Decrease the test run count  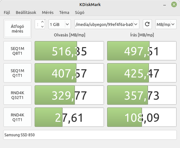(42, 26)
